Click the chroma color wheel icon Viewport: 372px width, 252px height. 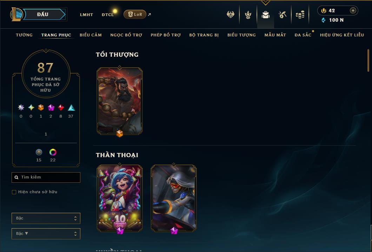53,152
